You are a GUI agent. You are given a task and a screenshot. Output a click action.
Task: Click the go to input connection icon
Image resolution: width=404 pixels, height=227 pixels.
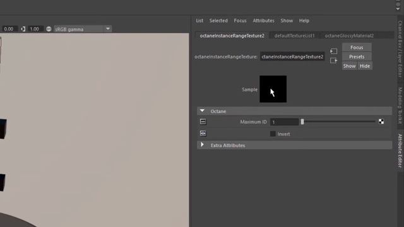pyautogui.click(x=333, y=51)
